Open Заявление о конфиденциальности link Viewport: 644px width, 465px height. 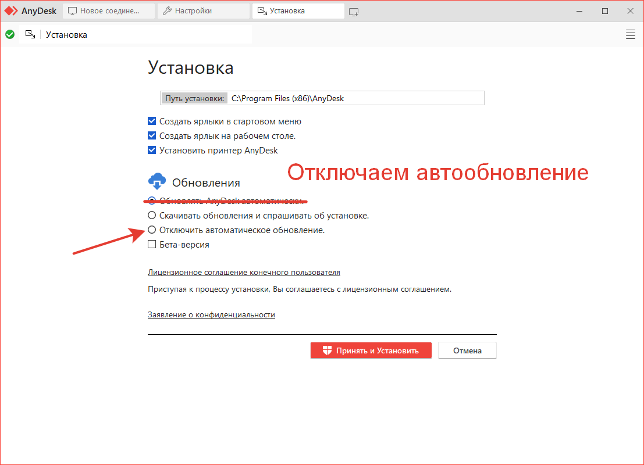point(212,314)
